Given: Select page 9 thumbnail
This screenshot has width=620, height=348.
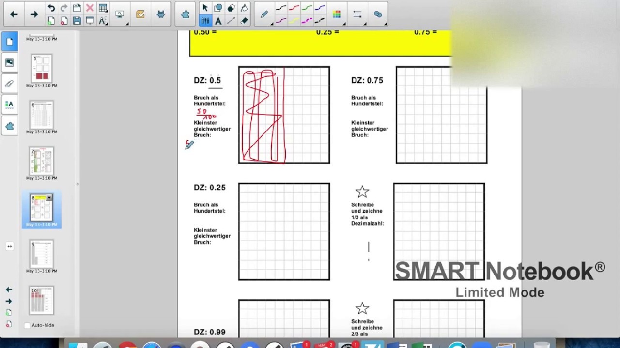Looking at the screenshot, I should point(42,254).
